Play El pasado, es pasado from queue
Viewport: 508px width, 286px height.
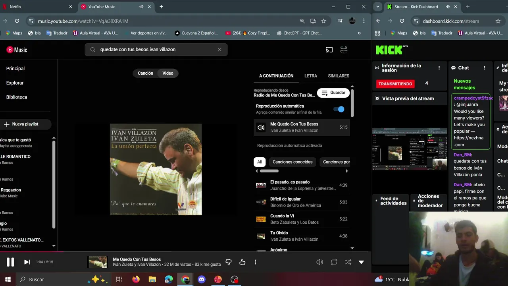[x=302, y=185]
